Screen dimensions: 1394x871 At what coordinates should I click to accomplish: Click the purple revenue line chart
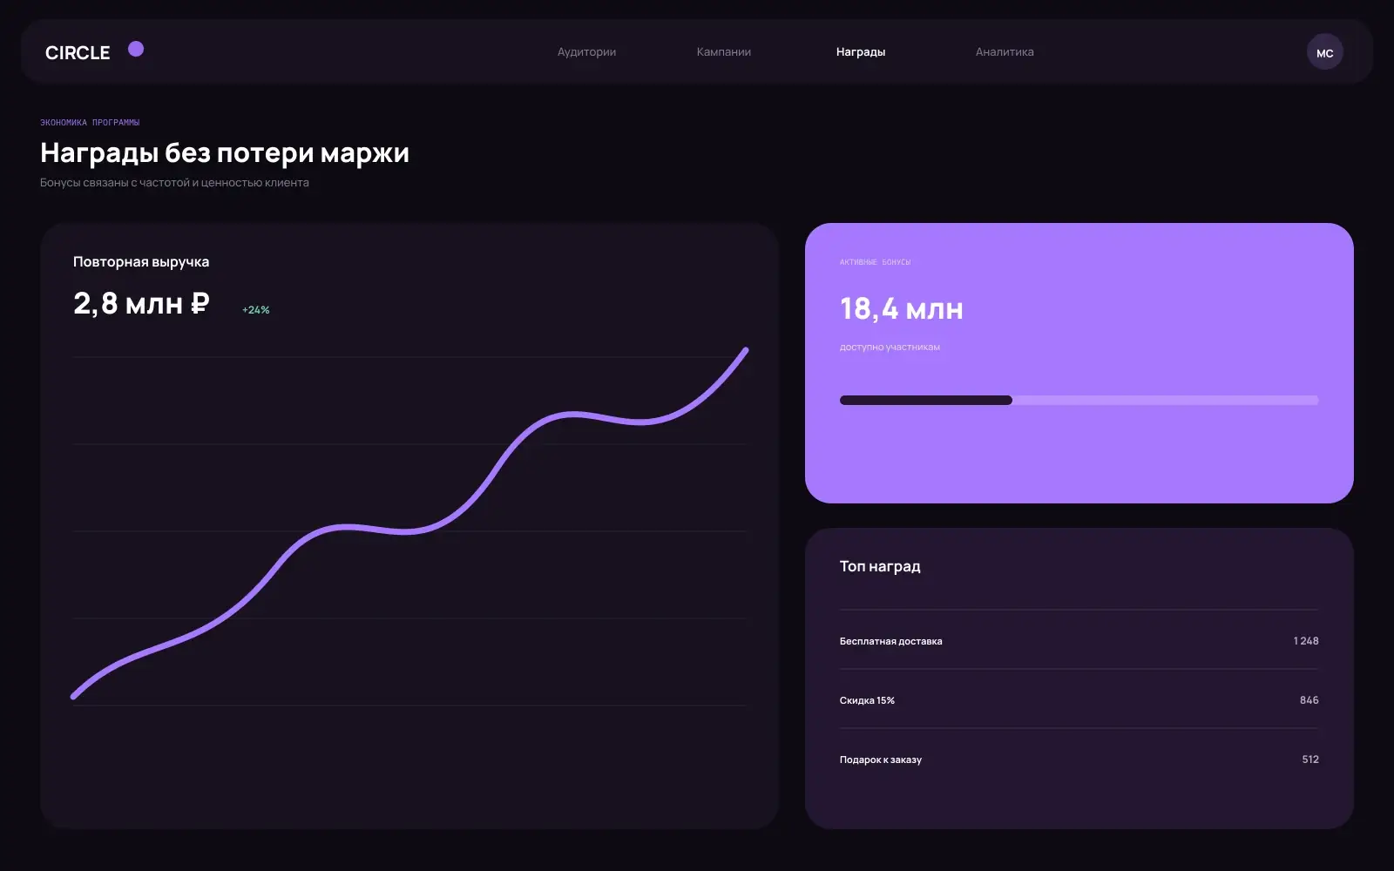409,523
